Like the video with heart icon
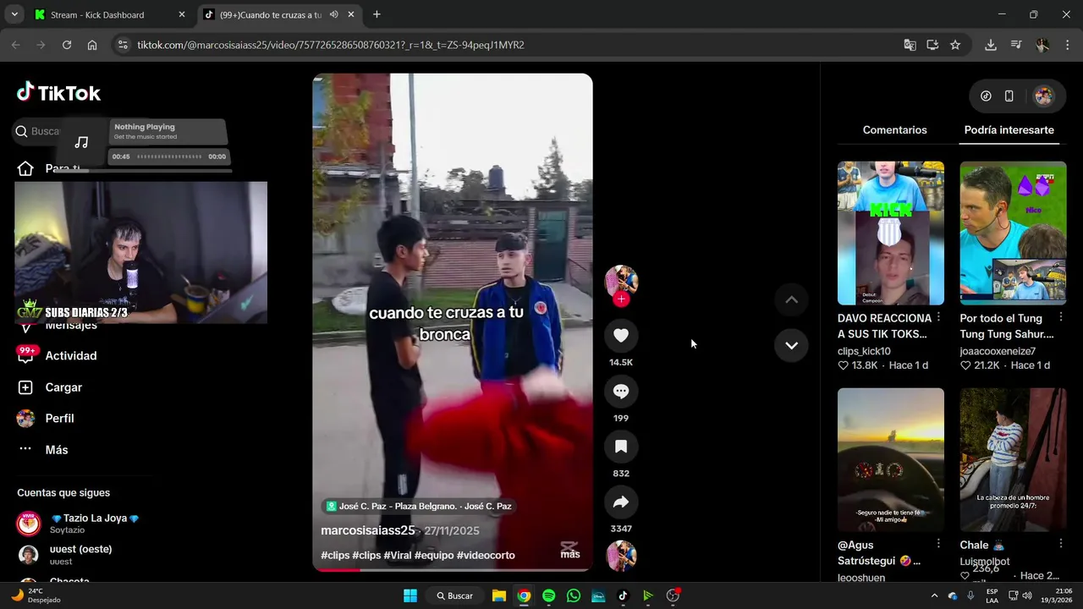Screen dimensions: 1083x609 [x=621, y=336]
